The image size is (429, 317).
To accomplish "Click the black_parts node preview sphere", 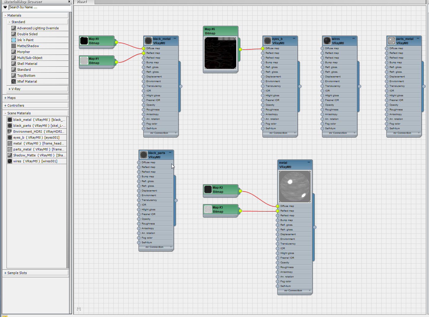I will pyautogui.click(x=143, y=155).
